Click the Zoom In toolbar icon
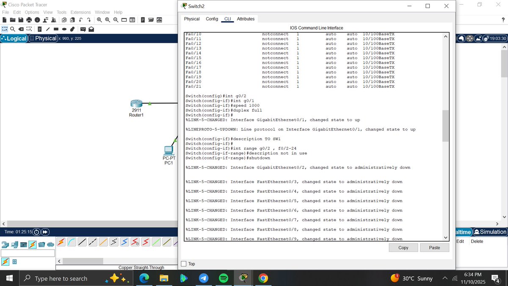Screen dimensions: 508x286 [x=99, y=20]
